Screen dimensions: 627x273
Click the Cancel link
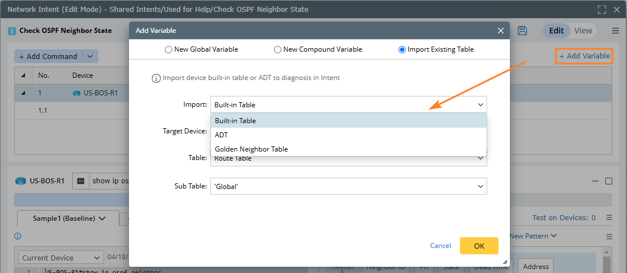click(441, 246)
